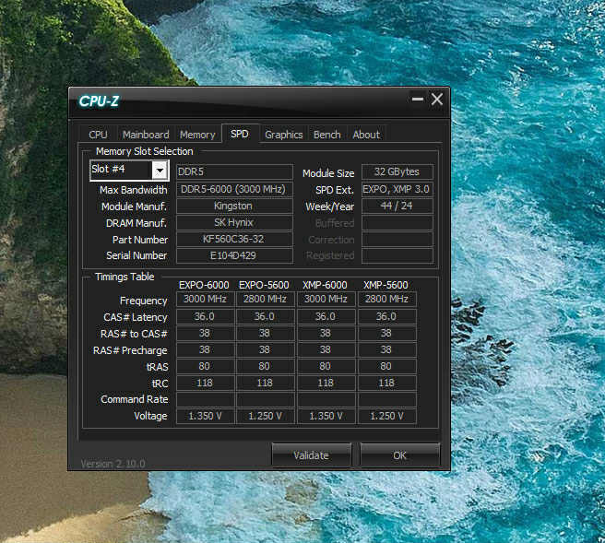The width and height of the screenshot is (605, 543).
Task: Click the EXPO-6000 CAS# Latency 36.0 cell
Action: click(205, 316)
